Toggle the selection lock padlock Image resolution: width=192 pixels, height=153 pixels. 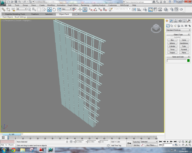tap(67, 142)
